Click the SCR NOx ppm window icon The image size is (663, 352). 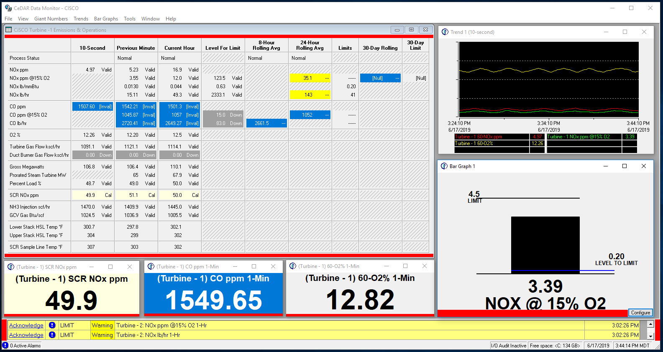point(11,267)
